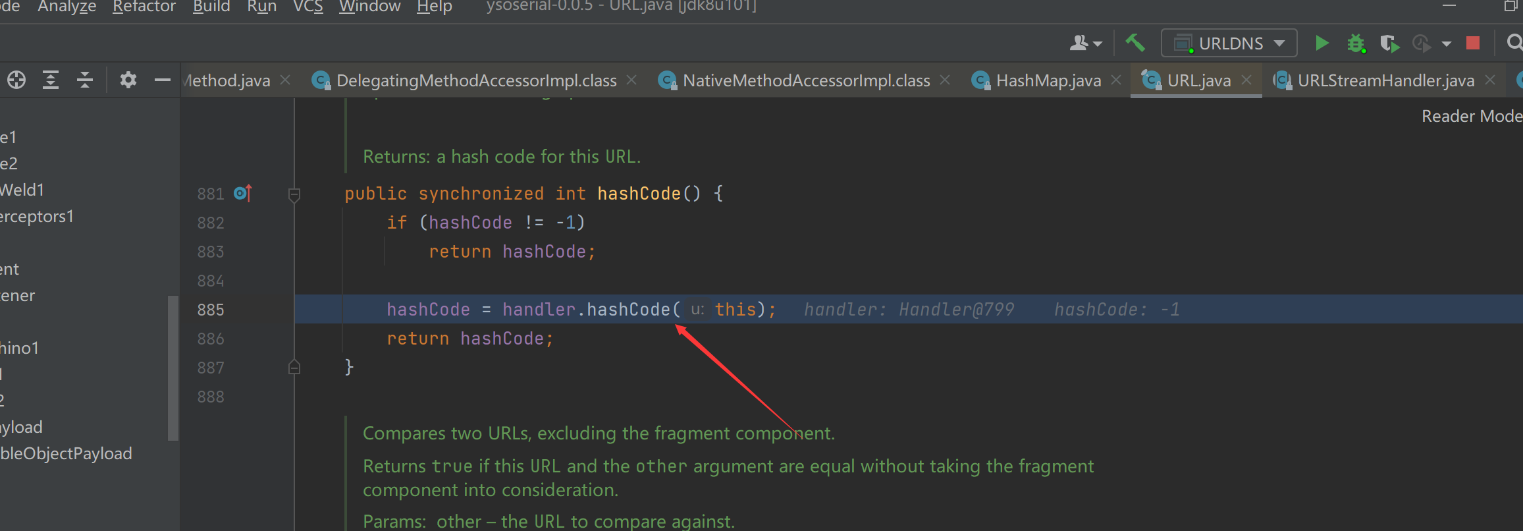Expand the profiler options dropdown arrow

1447,44
